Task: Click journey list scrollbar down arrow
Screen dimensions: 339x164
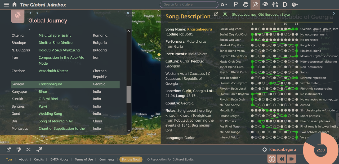Action: pos(128,130)
